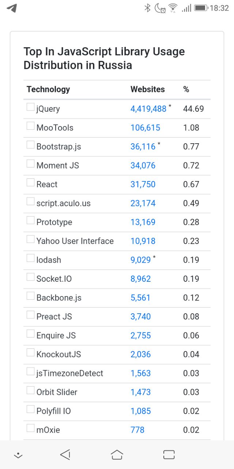Select the Socket.IO checkbox
234x469 pixels.
30,277
